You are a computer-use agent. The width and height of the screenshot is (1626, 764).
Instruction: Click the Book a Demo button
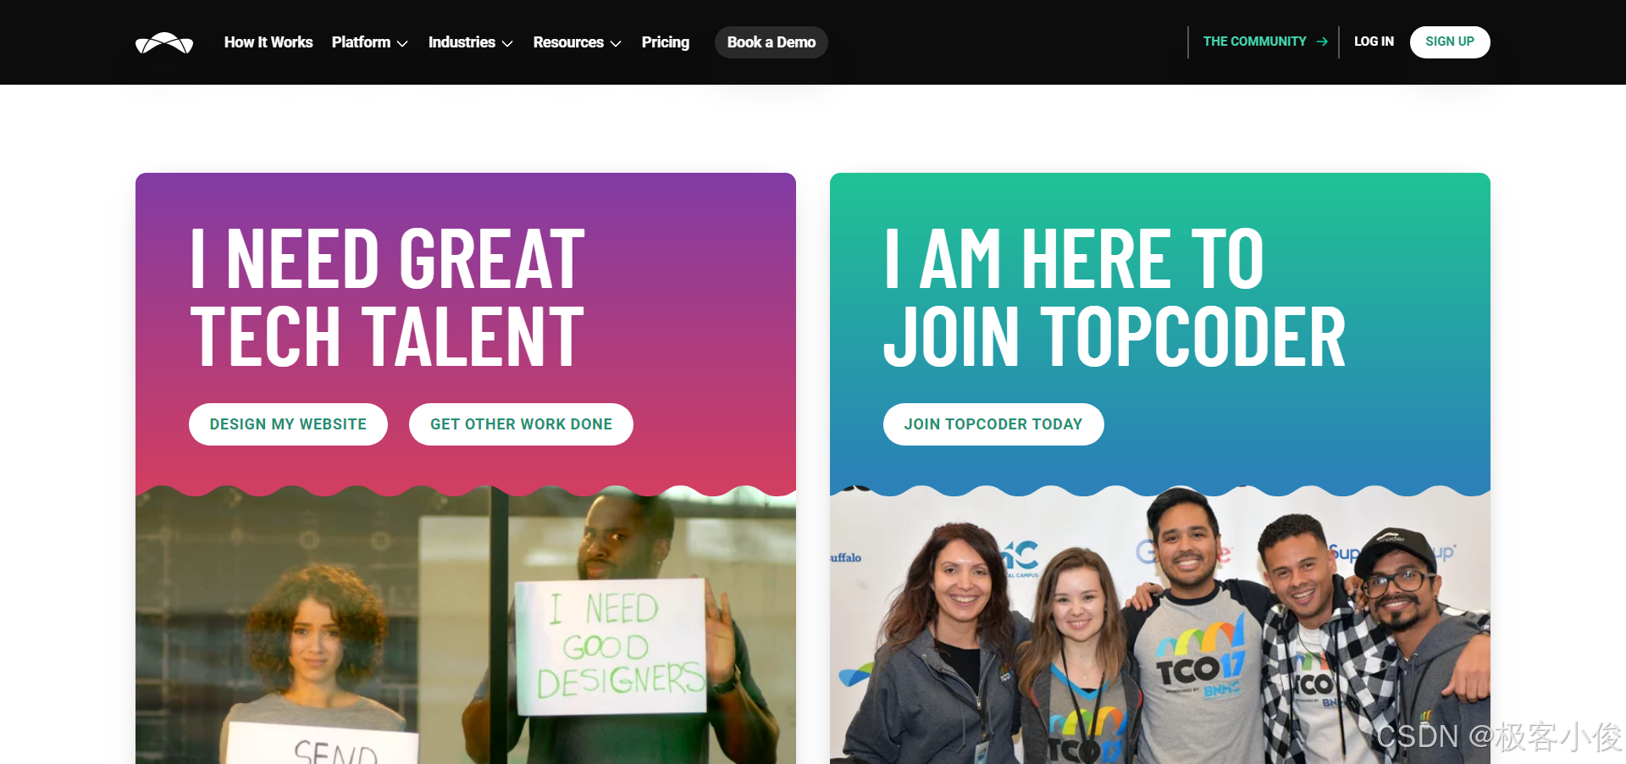pos(772,42)
